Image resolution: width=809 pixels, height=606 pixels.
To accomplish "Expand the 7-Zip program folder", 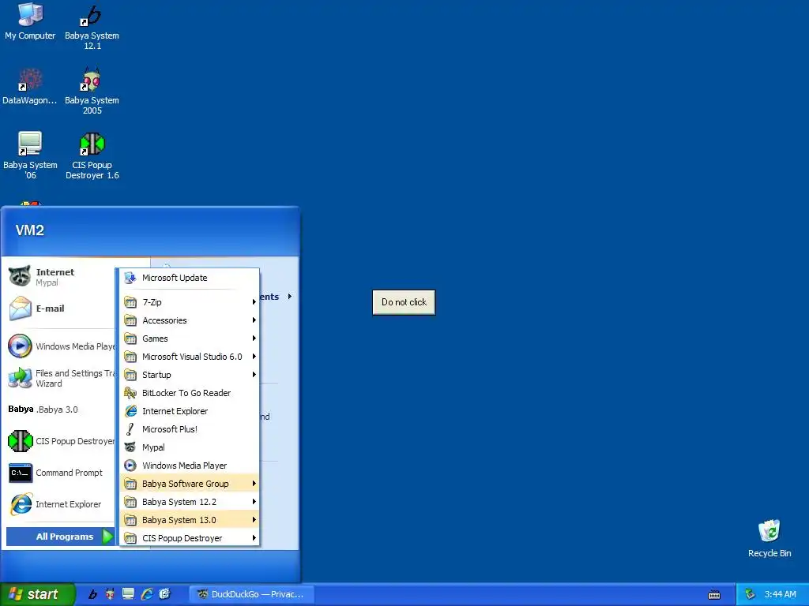I will point(190,302).
